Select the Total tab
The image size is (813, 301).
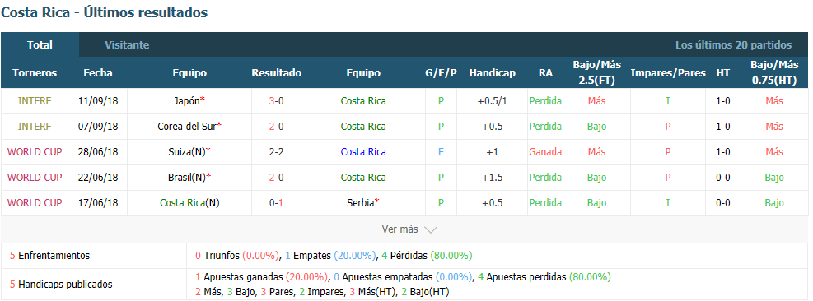pyautogui.click(x=40, y=45)
